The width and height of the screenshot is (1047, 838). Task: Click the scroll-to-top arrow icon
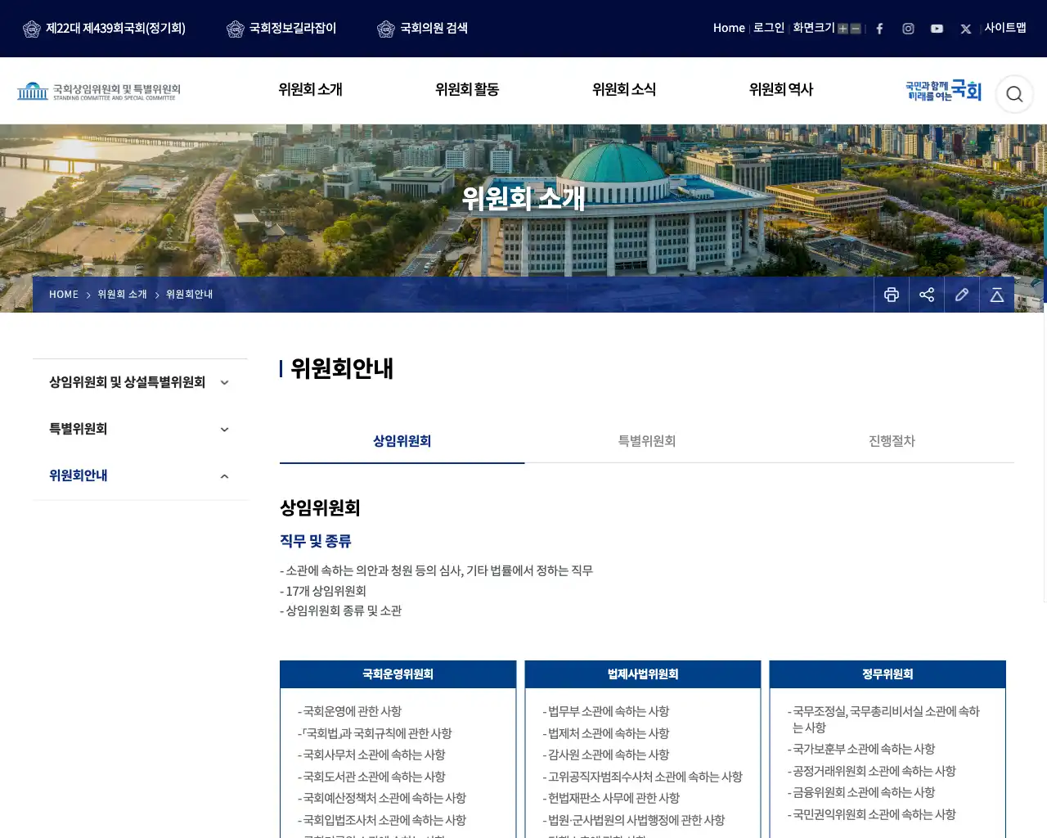997,295
